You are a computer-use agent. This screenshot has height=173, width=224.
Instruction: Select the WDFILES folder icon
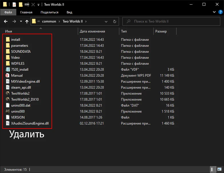[x=8, y=63]
